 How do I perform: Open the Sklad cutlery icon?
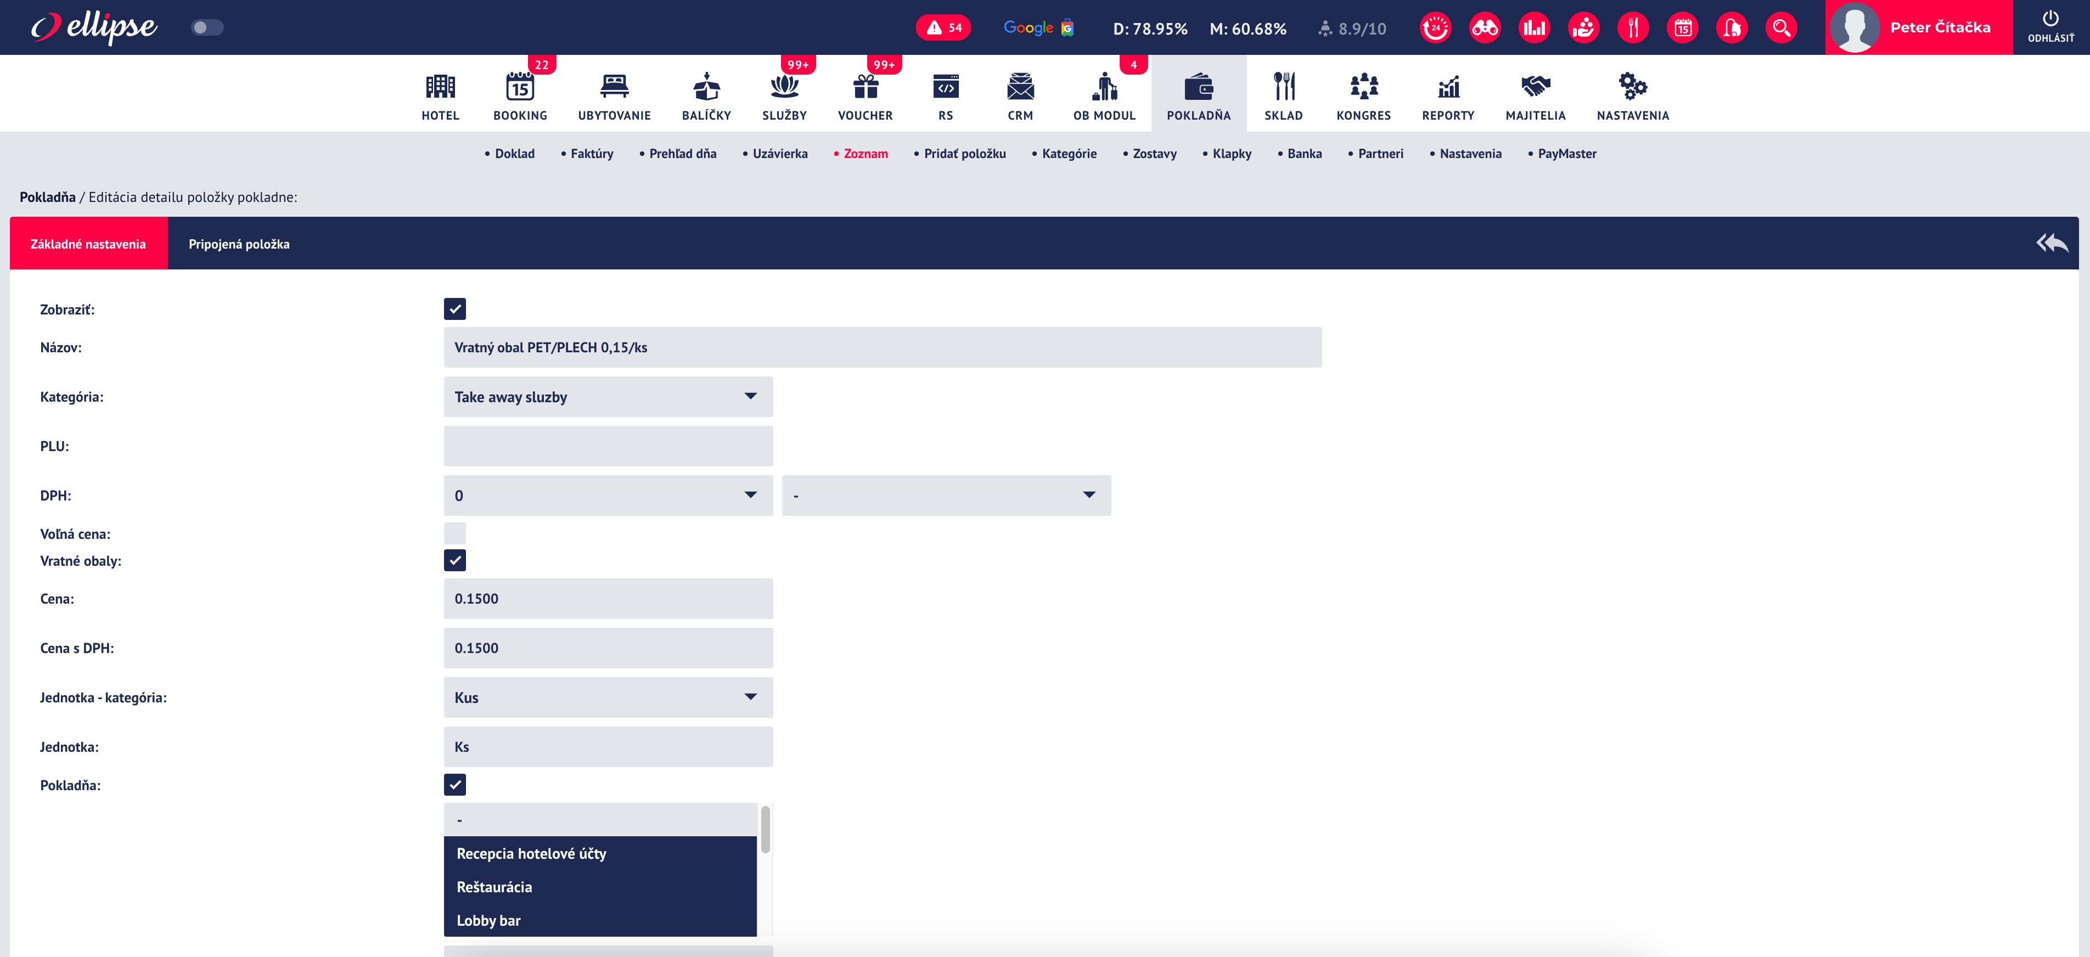pyautogui.click(x=1284, y=86)
